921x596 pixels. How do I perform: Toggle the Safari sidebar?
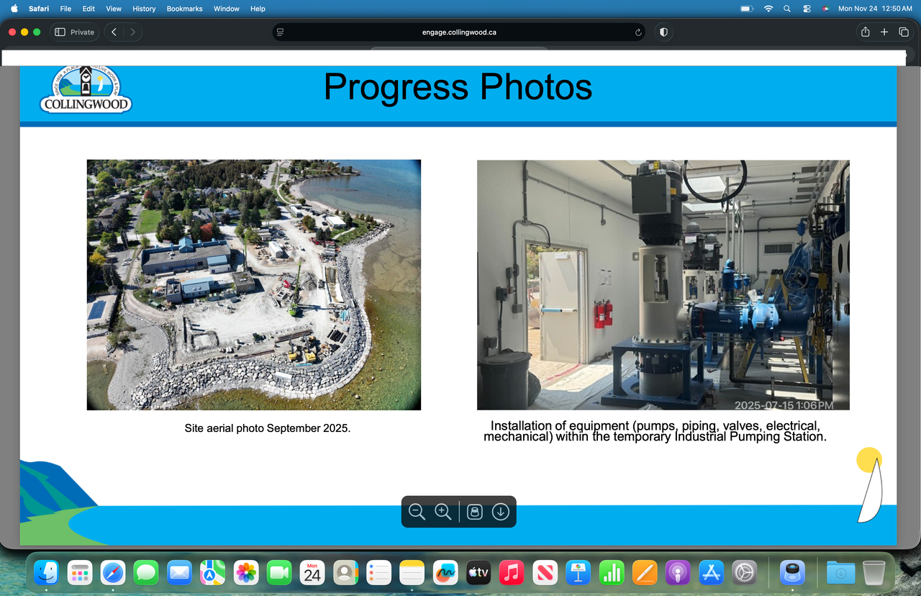(x=60, y=32)
